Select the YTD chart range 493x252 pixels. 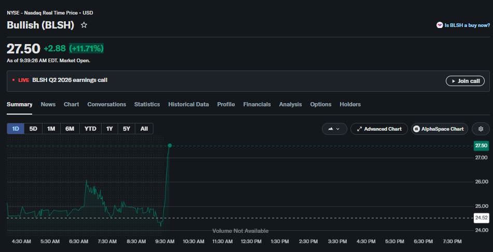pyautogui.click(x=90, y=129)
